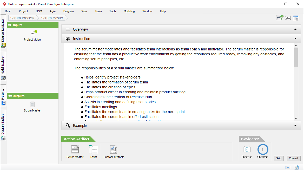The width and height of the screenshot is (304, 171).
Task: Click the instruction scrollbar thumb
Action: click(x=296, y=57)
